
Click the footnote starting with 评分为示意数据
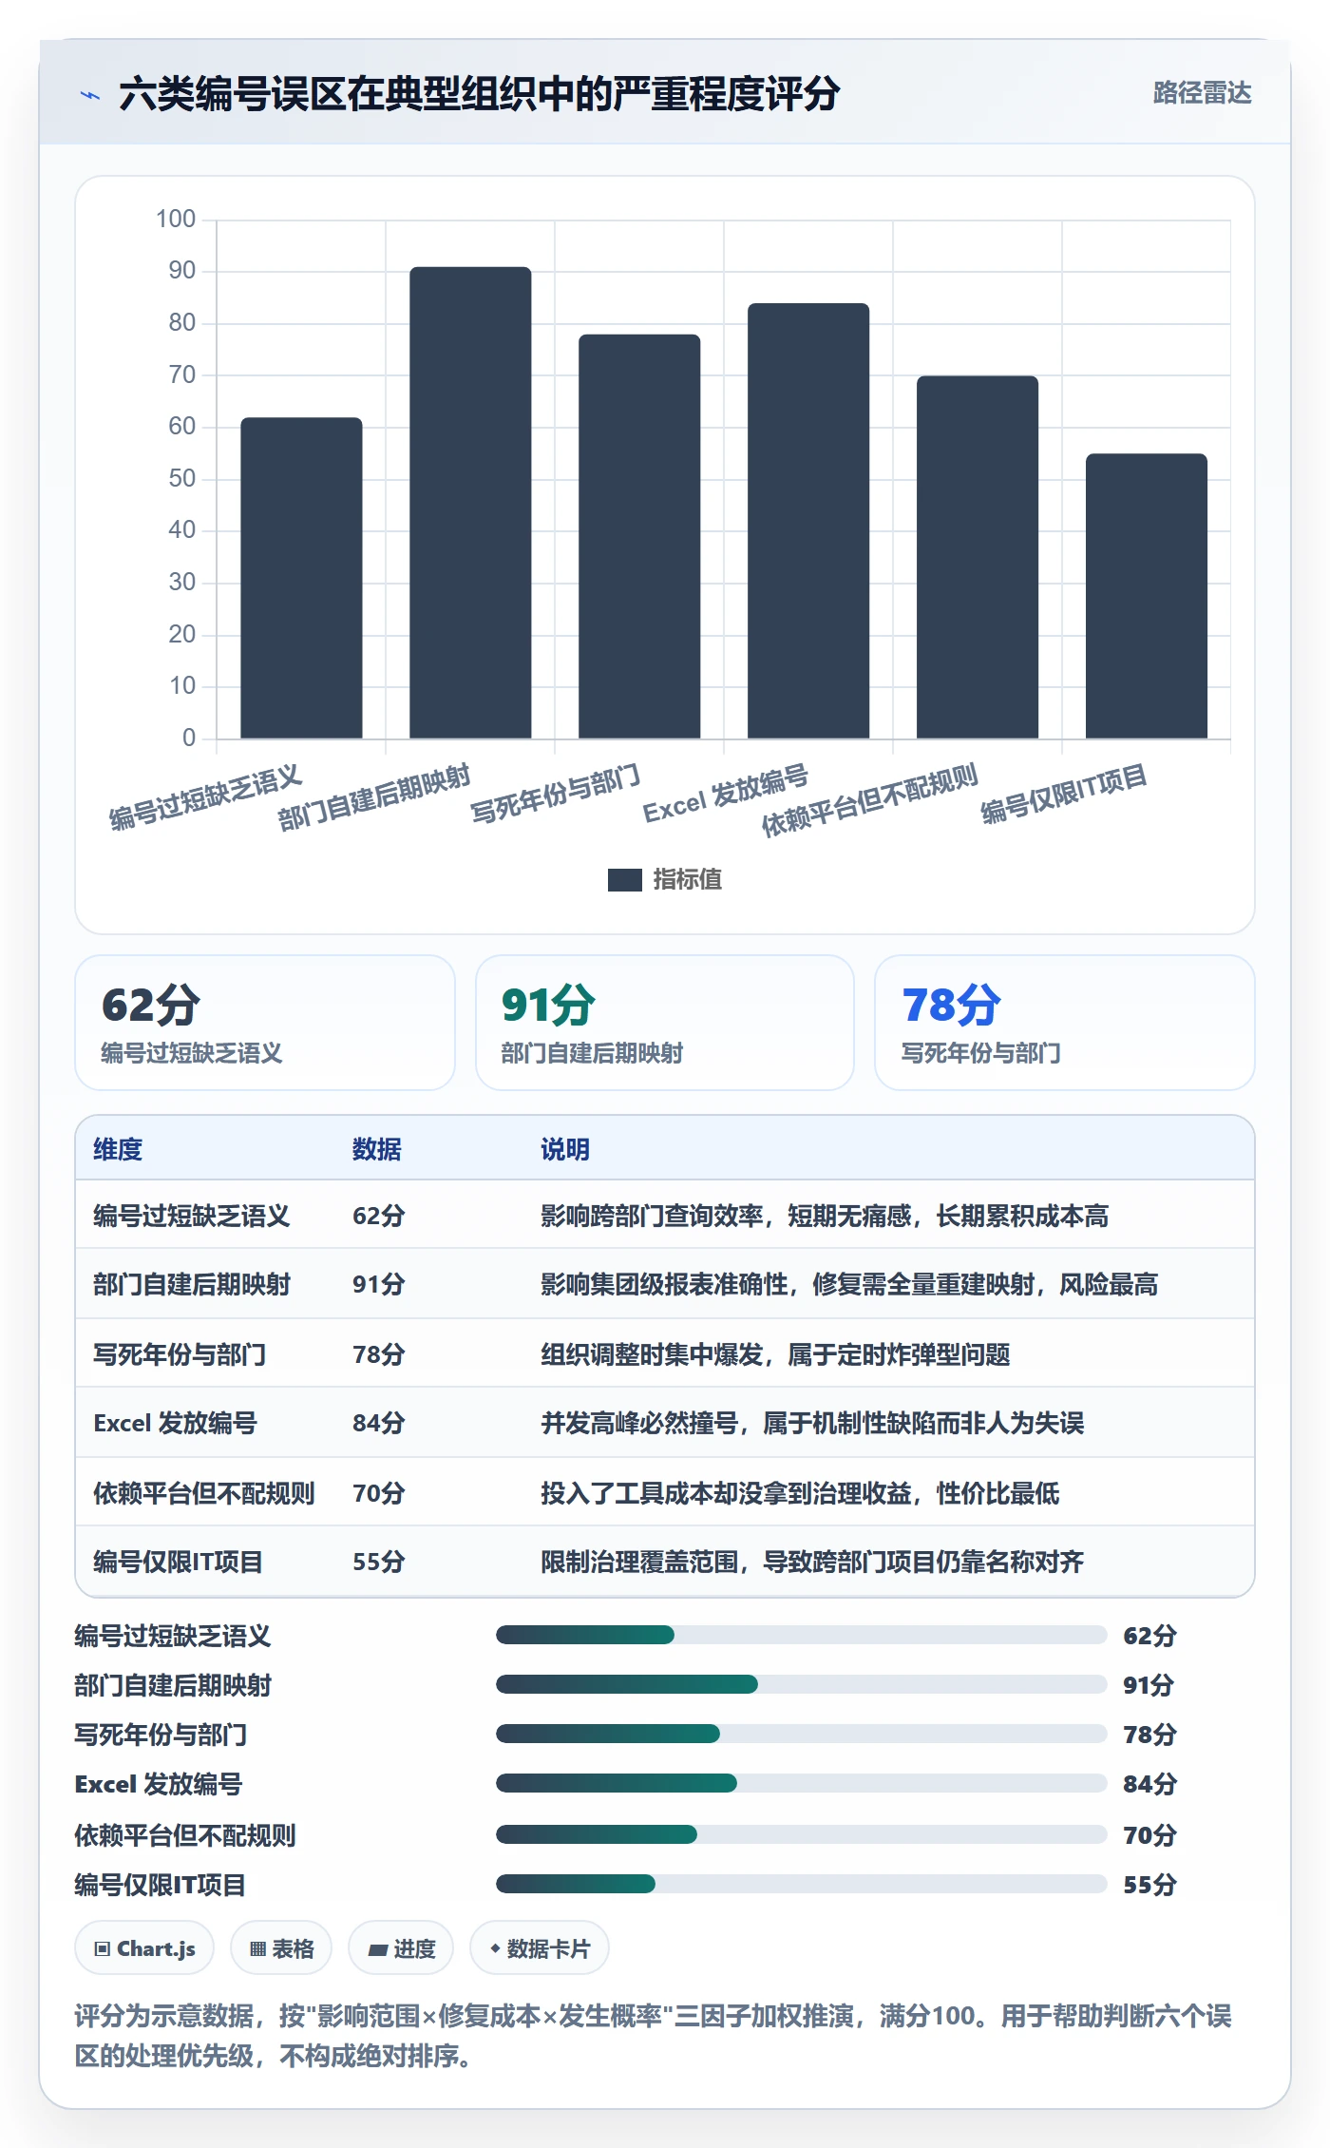click(654, 2035)
